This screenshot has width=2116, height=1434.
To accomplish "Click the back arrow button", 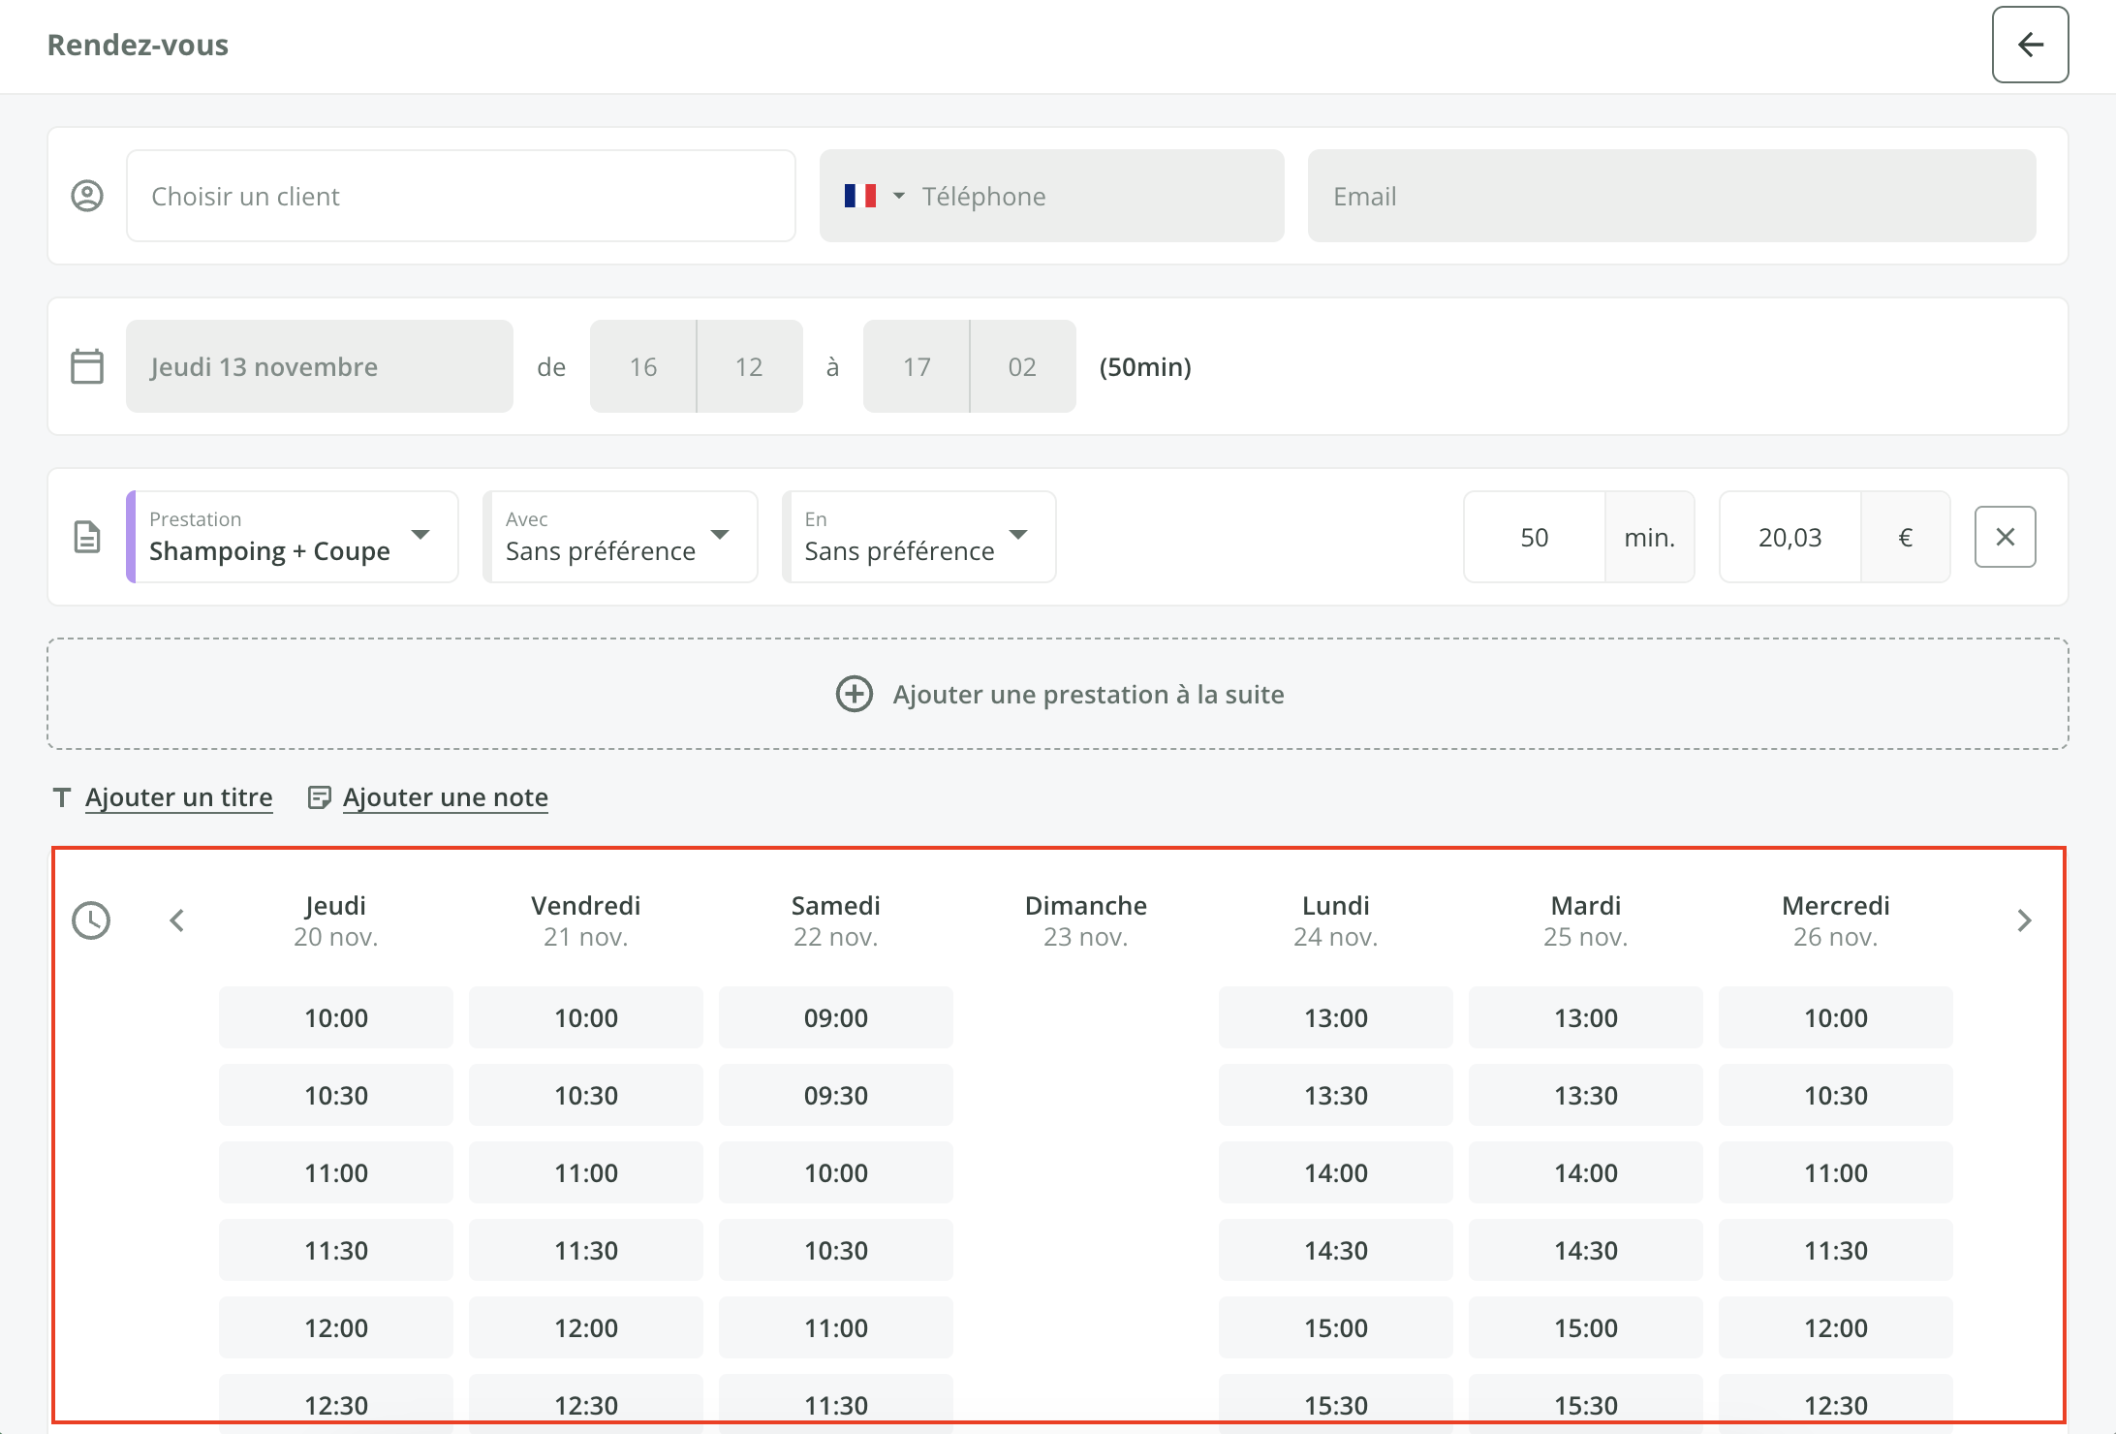I will point(2030,45).
